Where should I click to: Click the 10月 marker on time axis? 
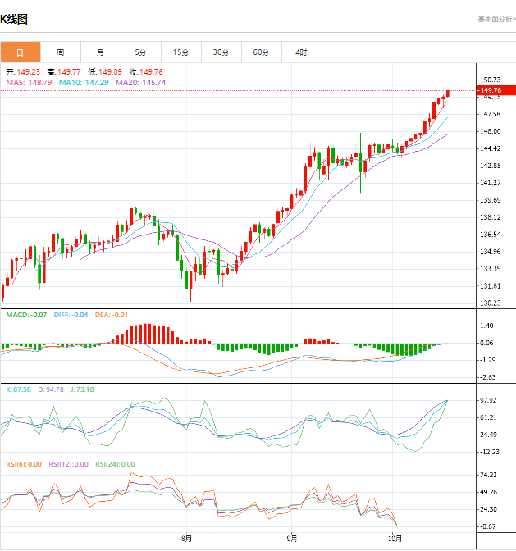point(395,539)
